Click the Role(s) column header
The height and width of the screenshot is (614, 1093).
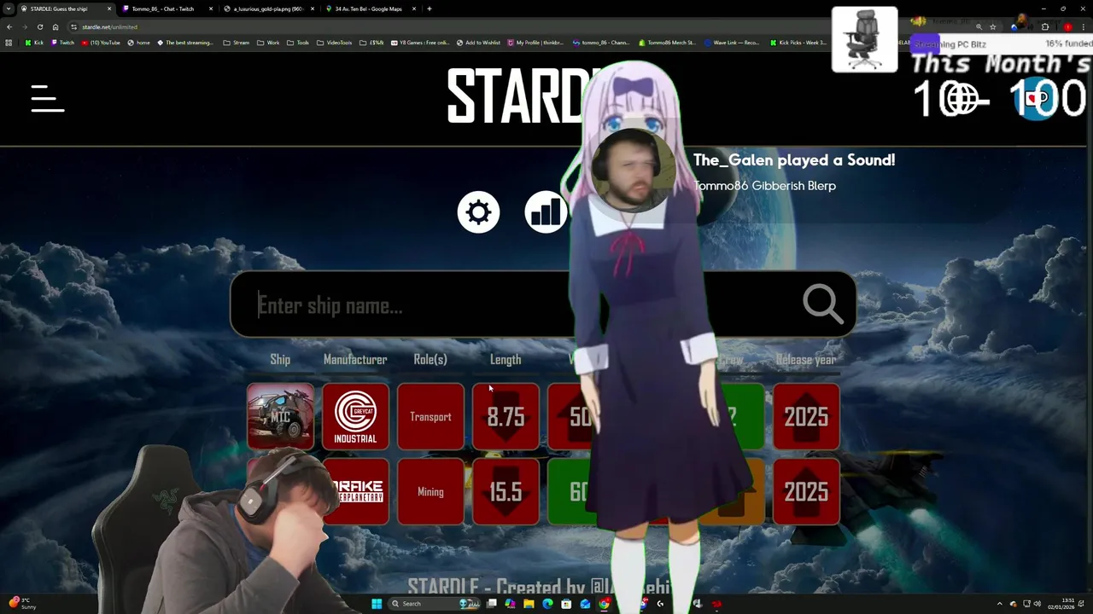pos(430,360)
